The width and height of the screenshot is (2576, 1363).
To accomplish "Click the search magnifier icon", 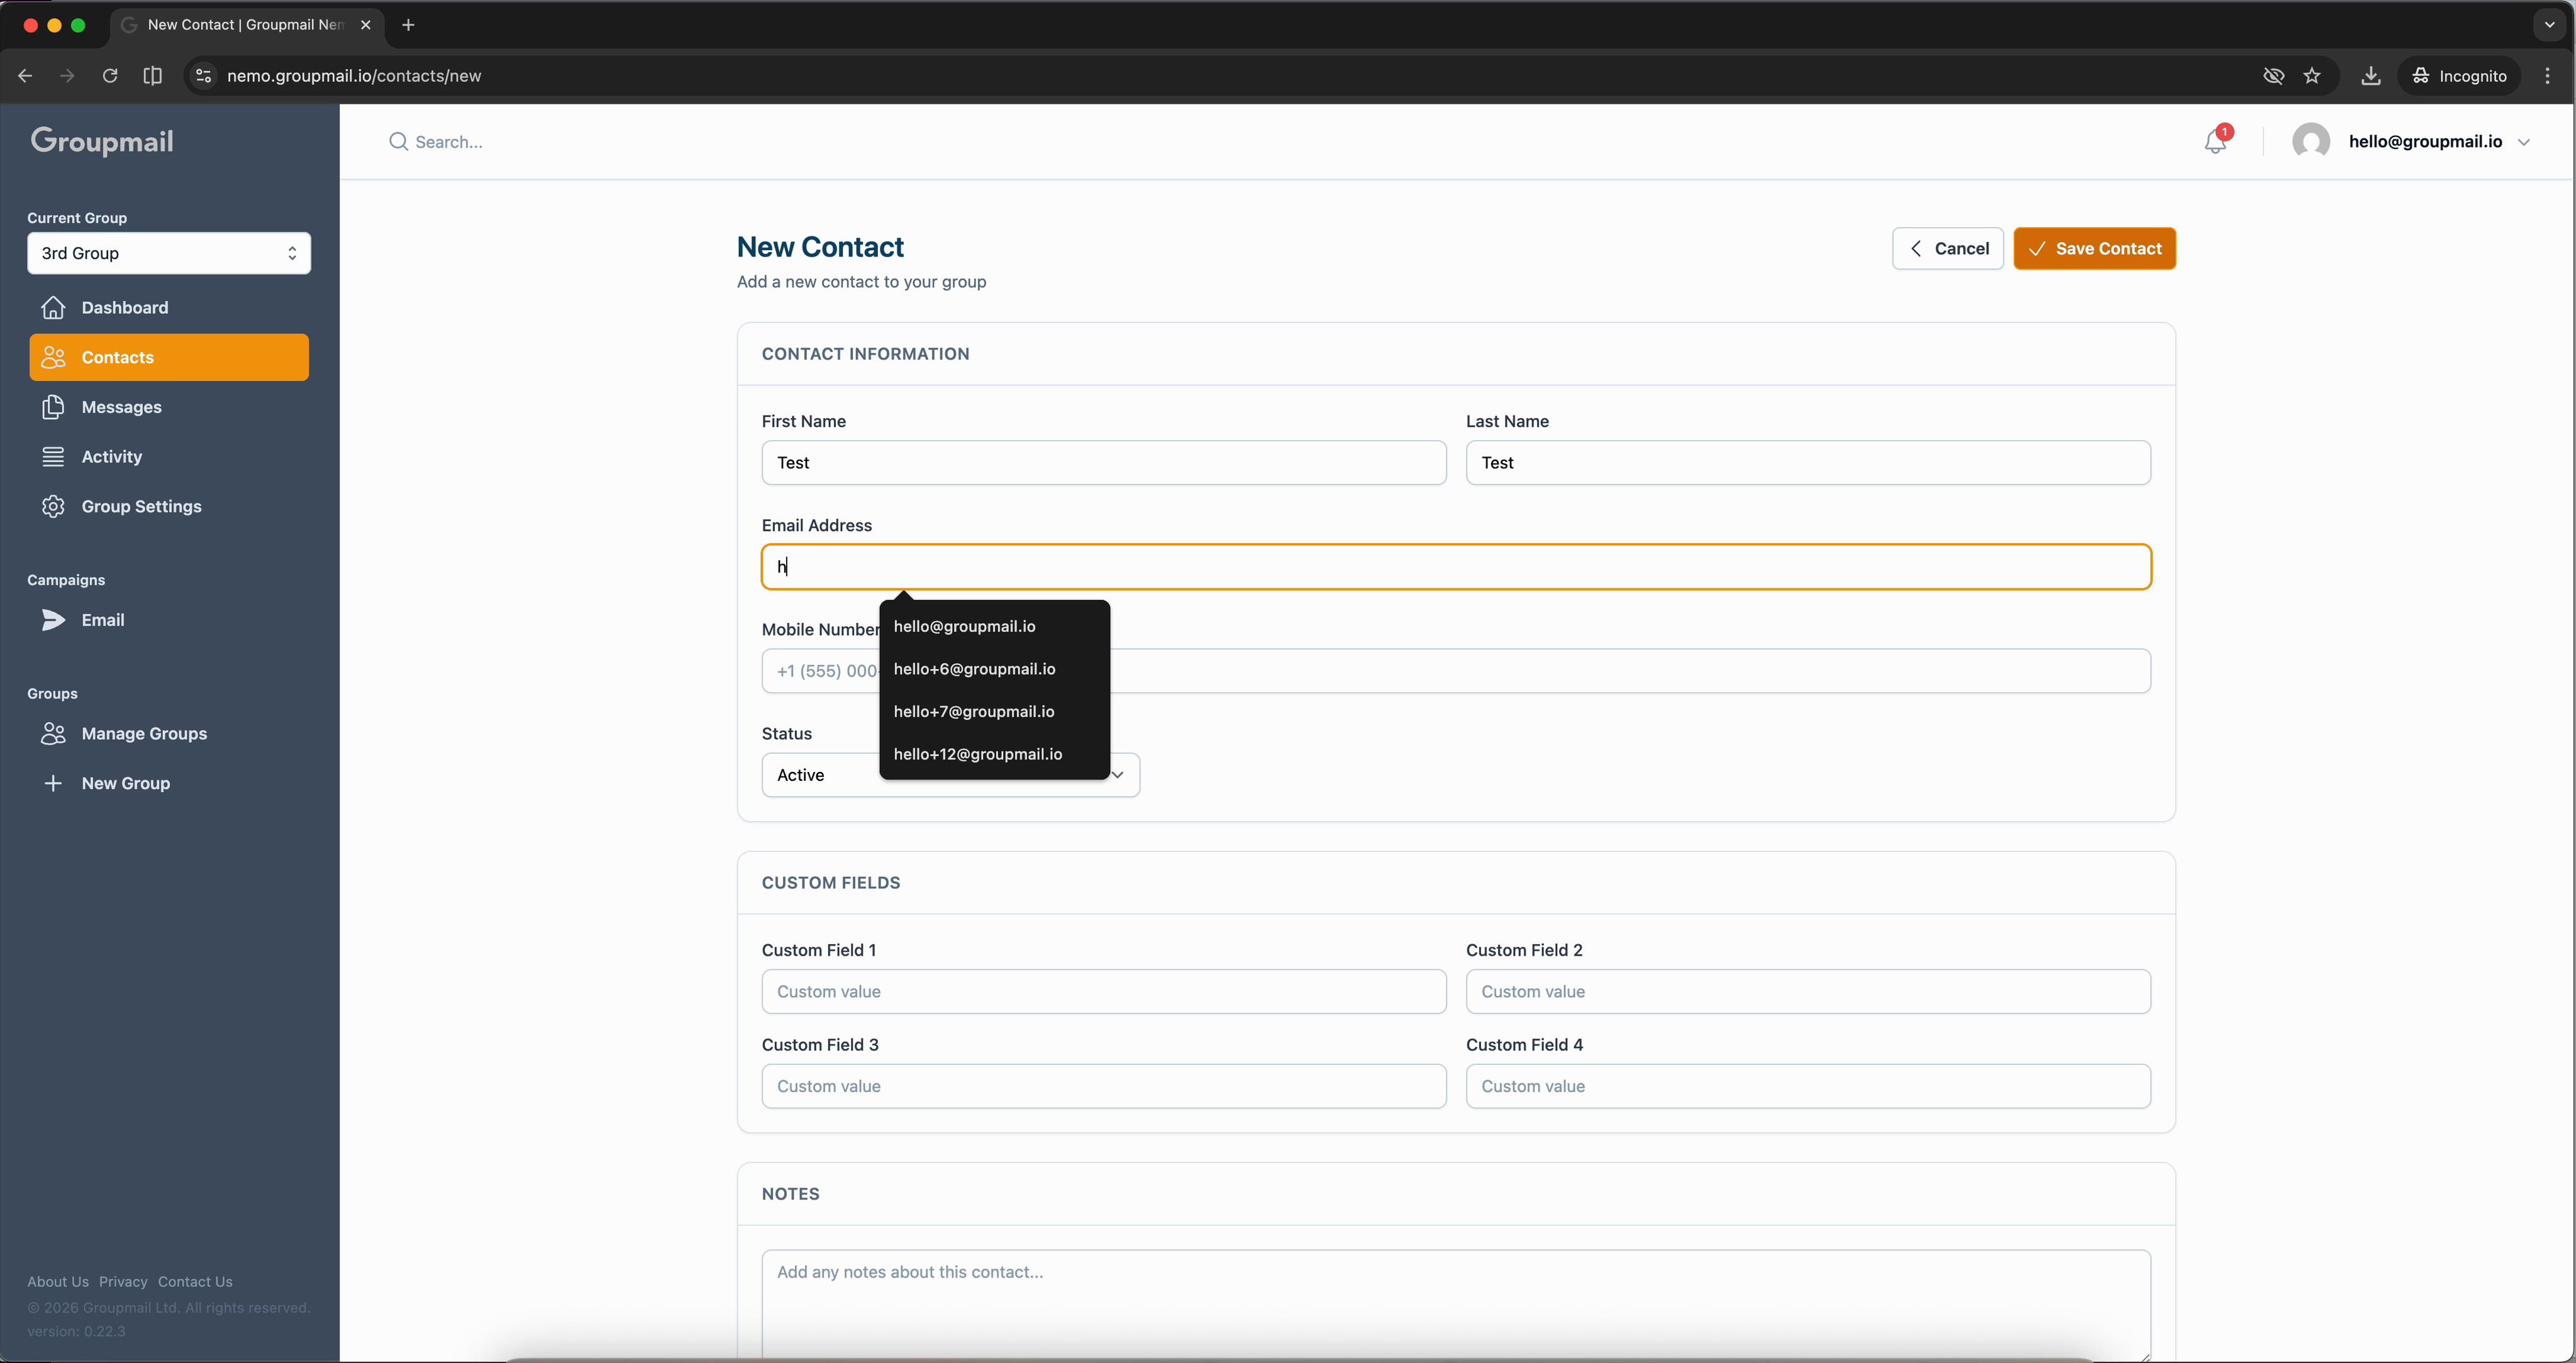I will tap(398, 142).
